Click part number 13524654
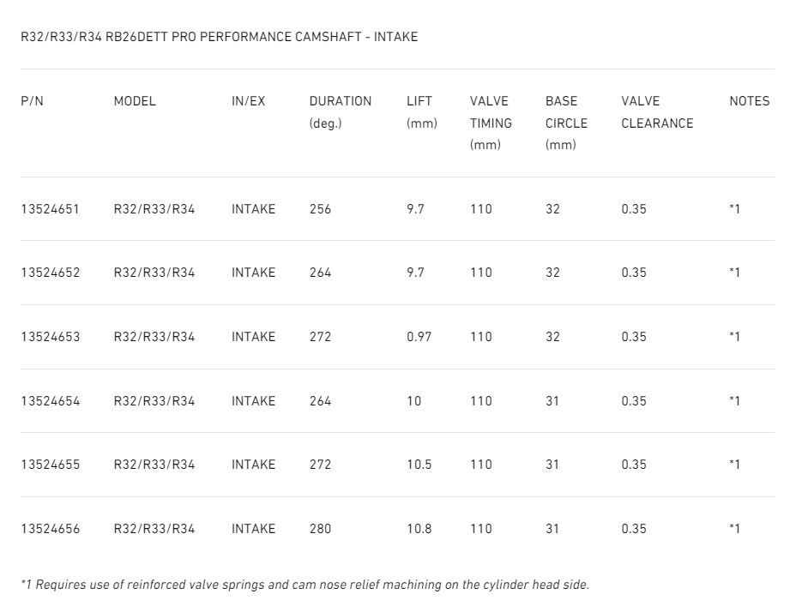 (x=50, y=401)
